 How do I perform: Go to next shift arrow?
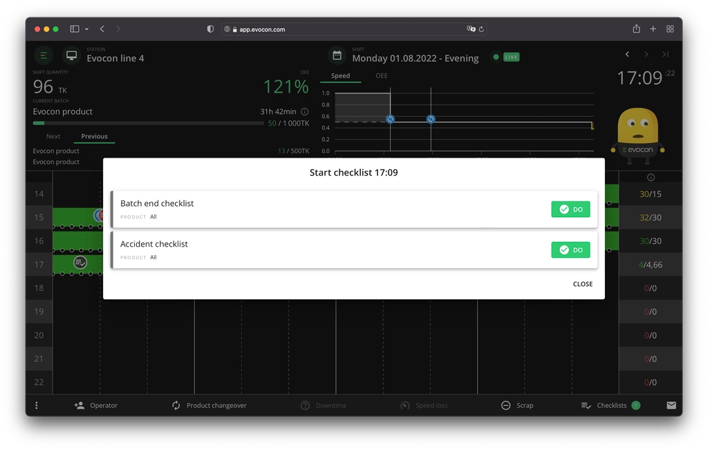tap(646, 54)
